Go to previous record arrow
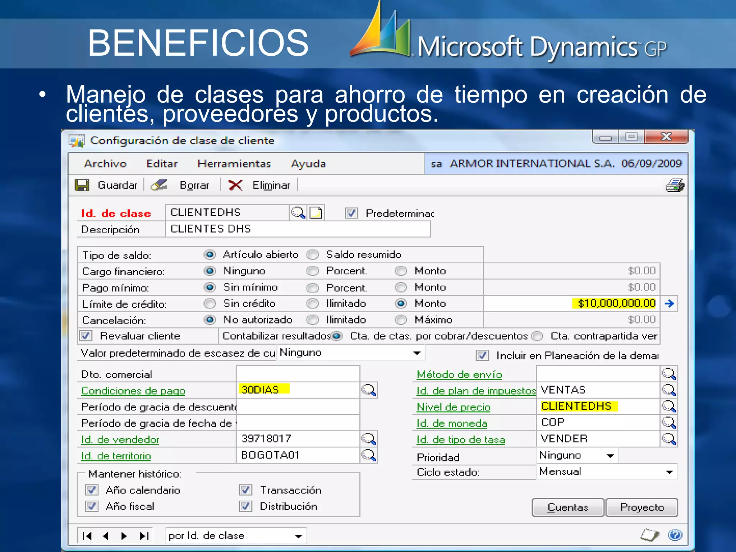 [x=106, y=536]
